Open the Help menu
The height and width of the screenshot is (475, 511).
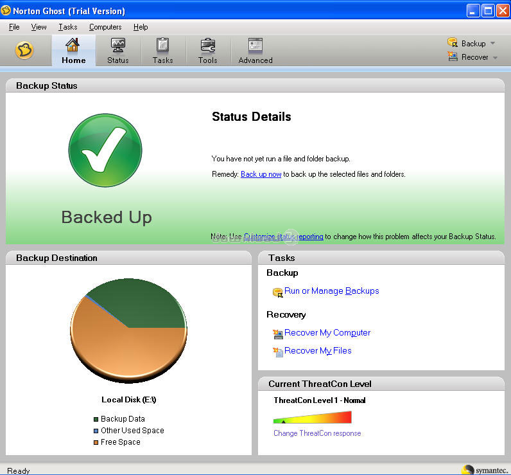coord(141,27)
